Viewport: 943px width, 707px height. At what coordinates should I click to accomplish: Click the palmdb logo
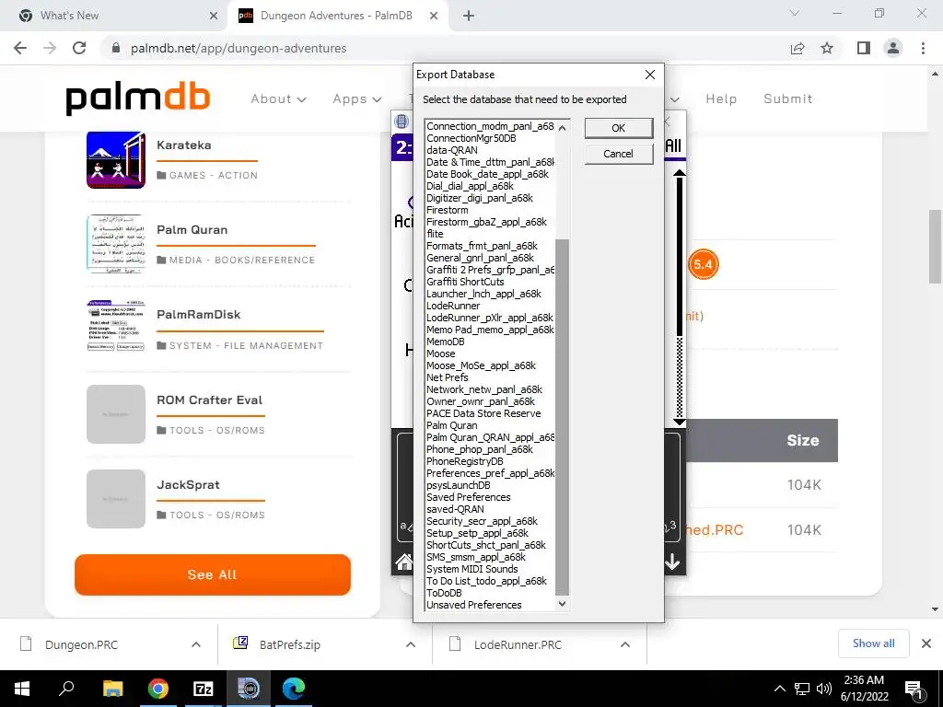(x=138, y=99)
